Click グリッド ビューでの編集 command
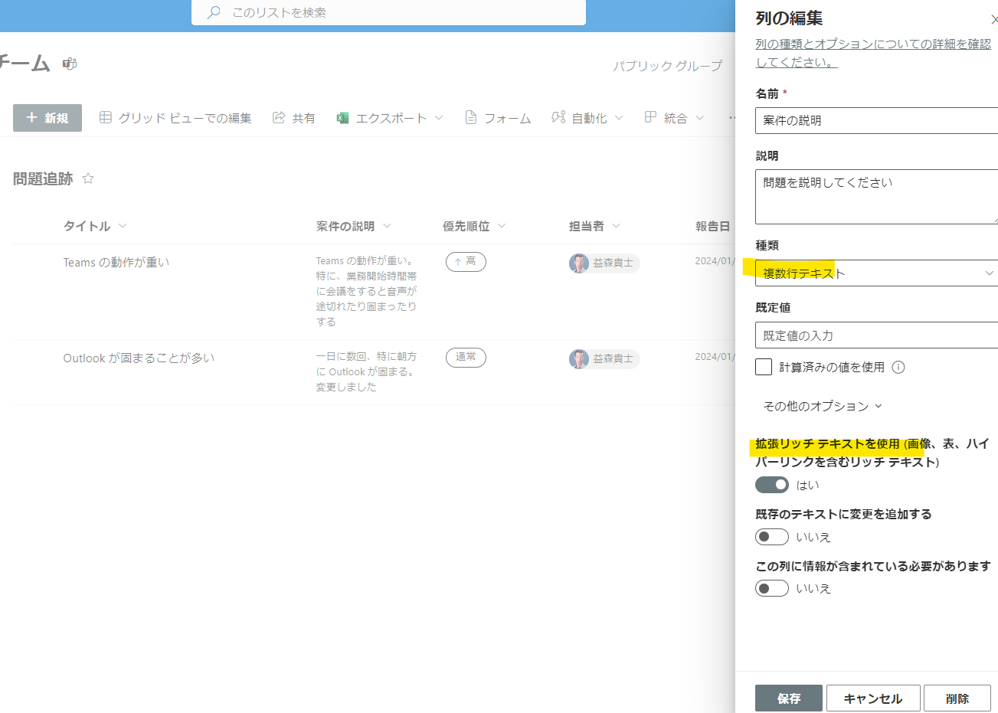Screen dimensions: 998x713 click(175, 118)
